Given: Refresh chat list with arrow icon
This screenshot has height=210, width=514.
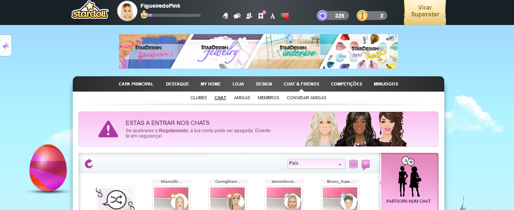Looking at the screenshot, I should pyautogui.click(x=89, y=164).
